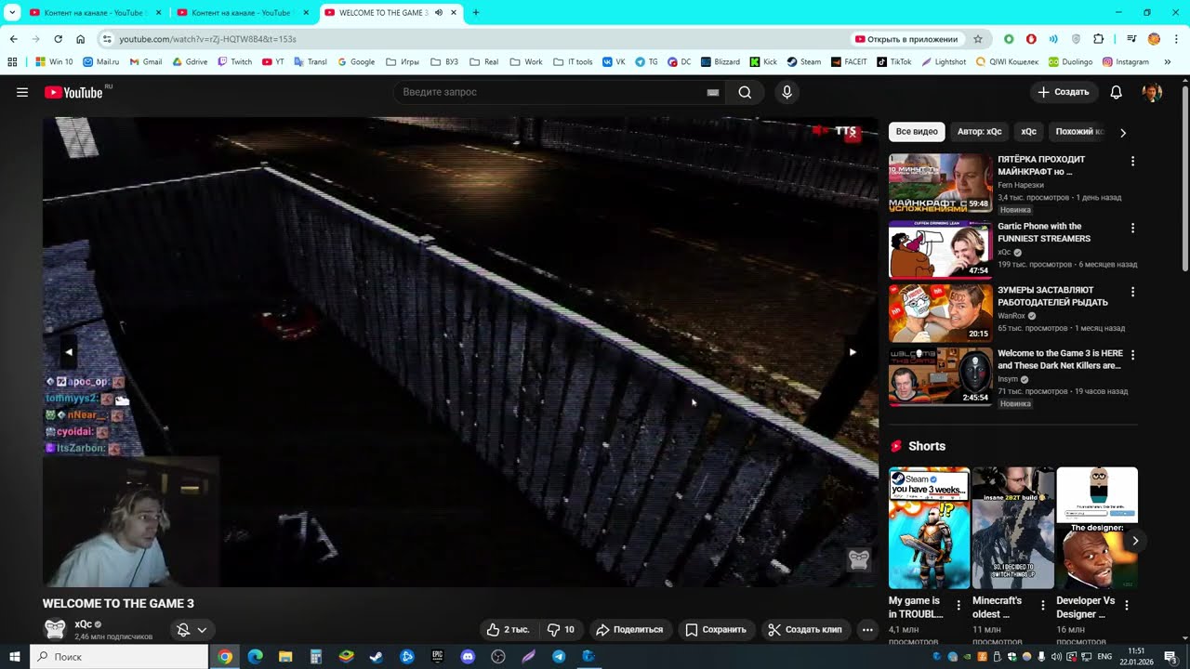Open Telegram from the taskbar

point(559,656)
